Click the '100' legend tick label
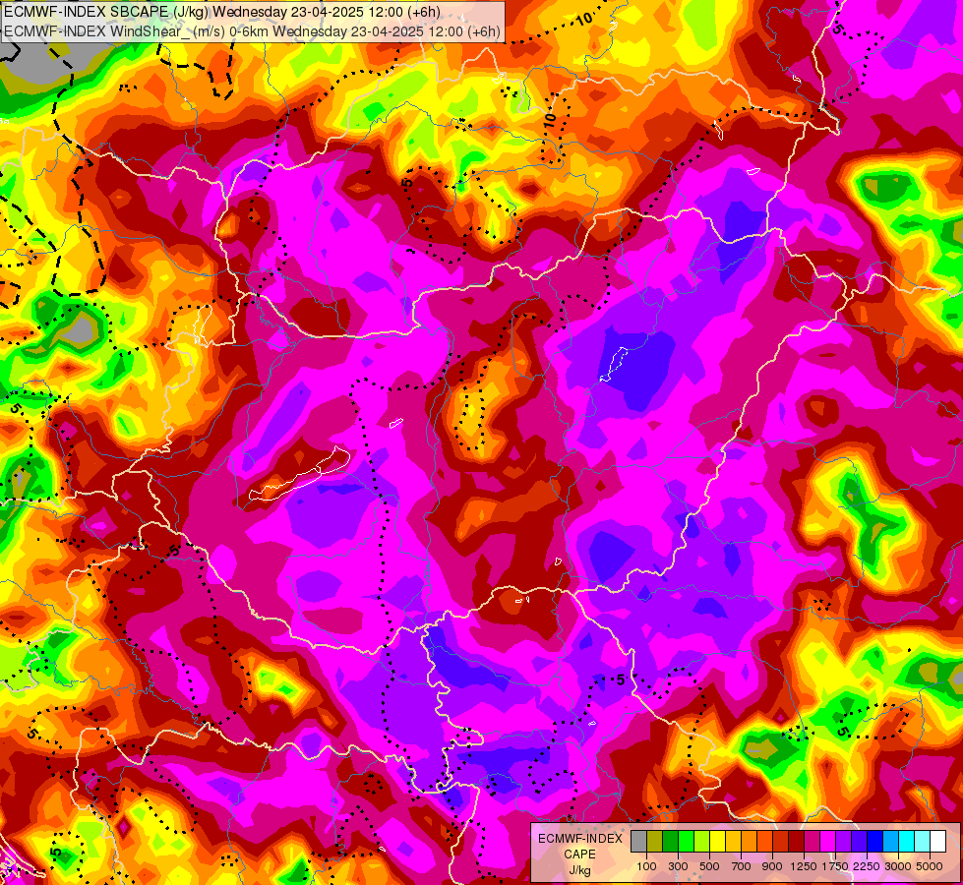The height and width of the screenshot is (885, 963). 646,866
